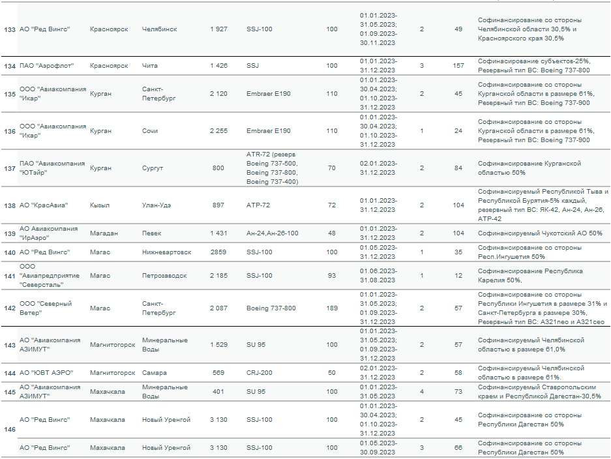Select distance value 569

(218, 373)
